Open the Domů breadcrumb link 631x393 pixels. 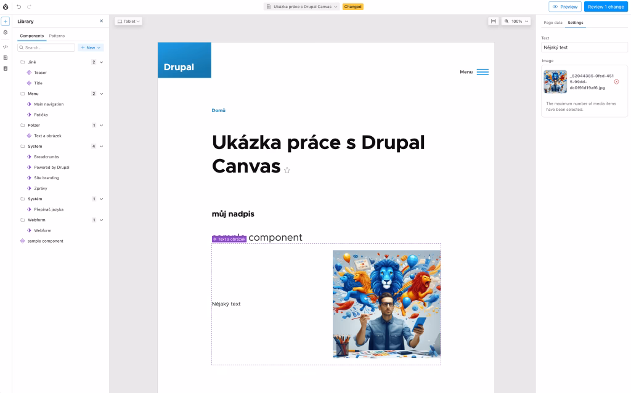pyautogui.click(x=220, y=110)
